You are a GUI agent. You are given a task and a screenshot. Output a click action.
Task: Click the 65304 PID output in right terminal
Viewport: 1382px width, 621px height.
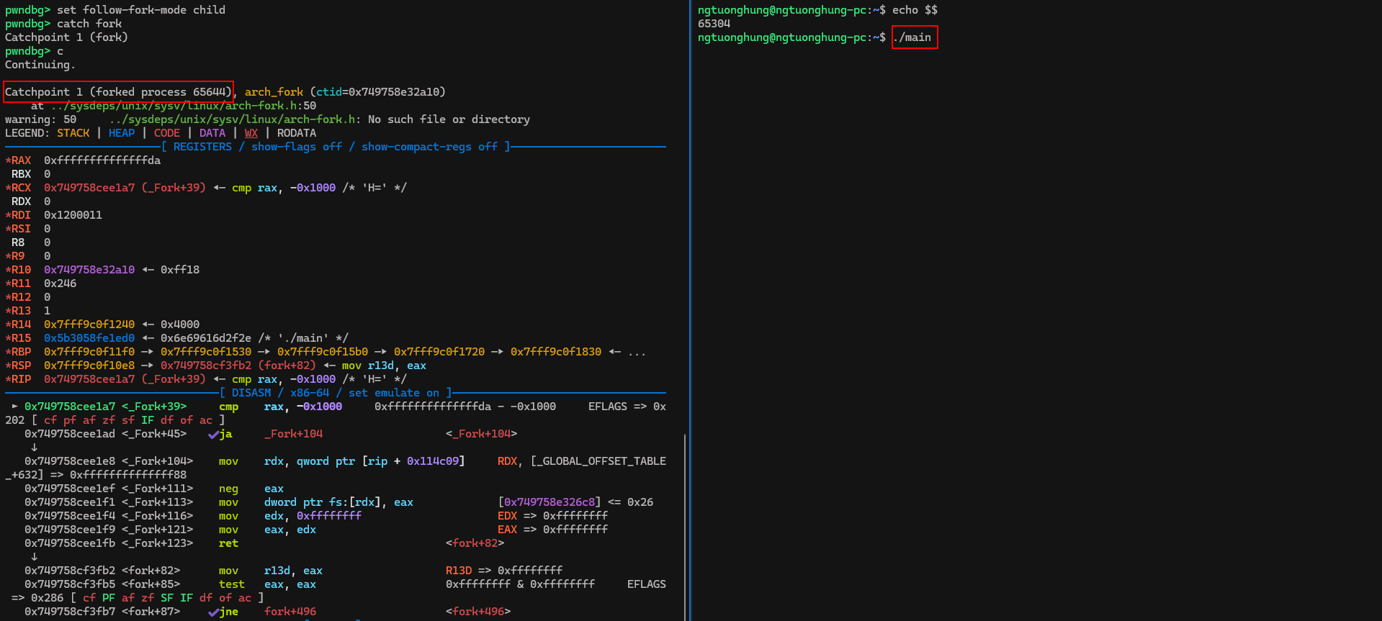click(x=714, y=24)
